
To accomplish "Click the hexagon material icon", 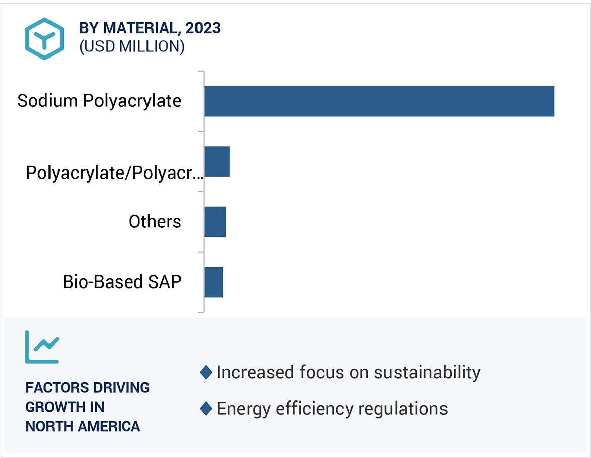I will pos(45,39).
